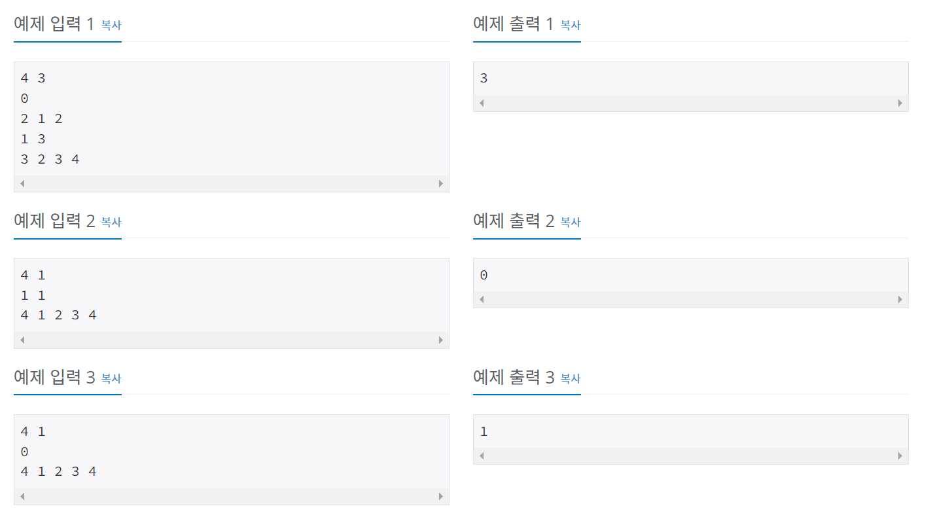Click inside example input 1 code box
The image size is (935, 519).
tap(232, 118)
